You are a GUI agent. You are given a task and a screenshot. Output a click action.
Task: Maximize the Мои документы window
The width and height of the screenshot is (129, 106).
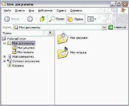(119, 4)
